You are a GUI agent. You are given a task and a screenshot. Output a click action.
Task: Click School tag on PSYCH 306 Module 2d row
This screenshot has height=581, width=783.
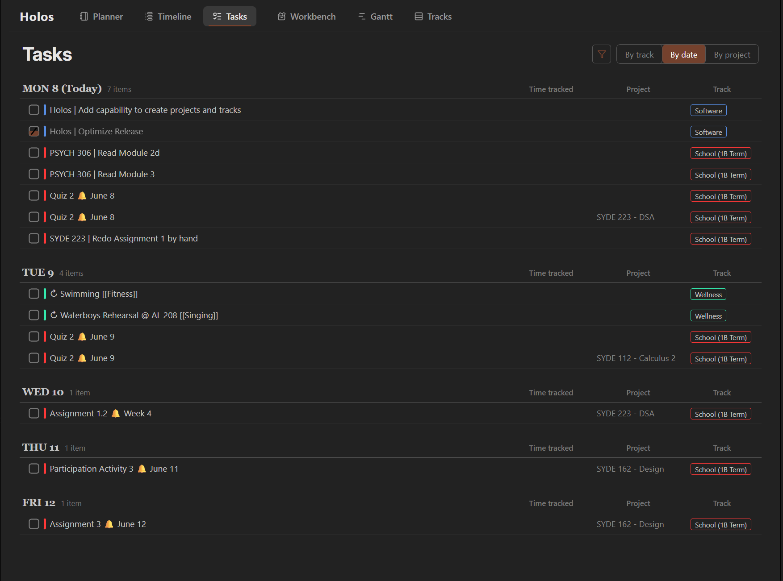coord(721,153)
